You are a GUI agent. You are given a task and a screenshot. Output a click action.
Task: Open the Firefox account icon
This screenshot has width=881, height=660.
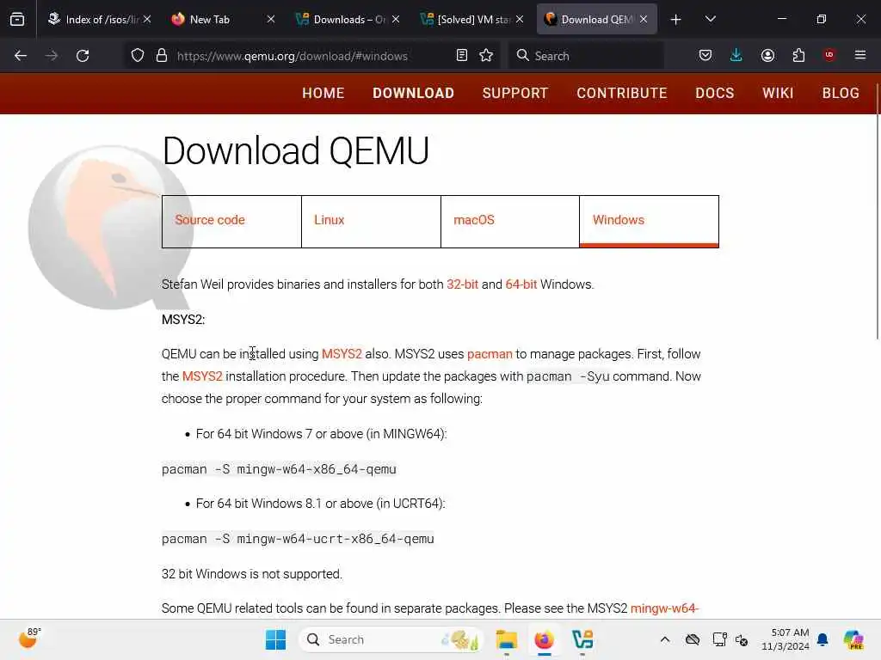(767, 56)
